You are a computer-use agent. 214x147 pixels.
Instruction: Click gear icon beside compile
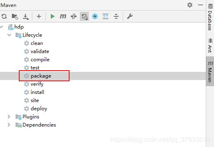click(27, 60)
